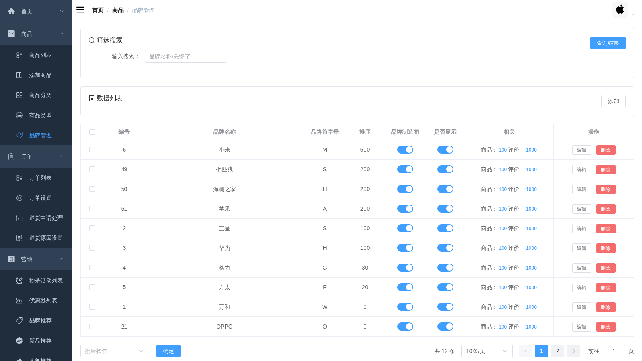Collapse the 商品 sidebar section
Viewport: 642px width, 361px height.
[x=36, y=34]
